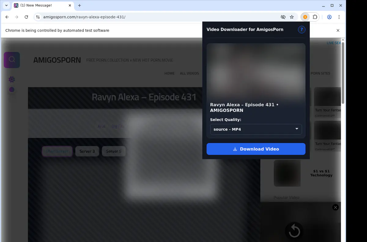
Task: Switch to Server 3
Action: [x=87, y=151]
